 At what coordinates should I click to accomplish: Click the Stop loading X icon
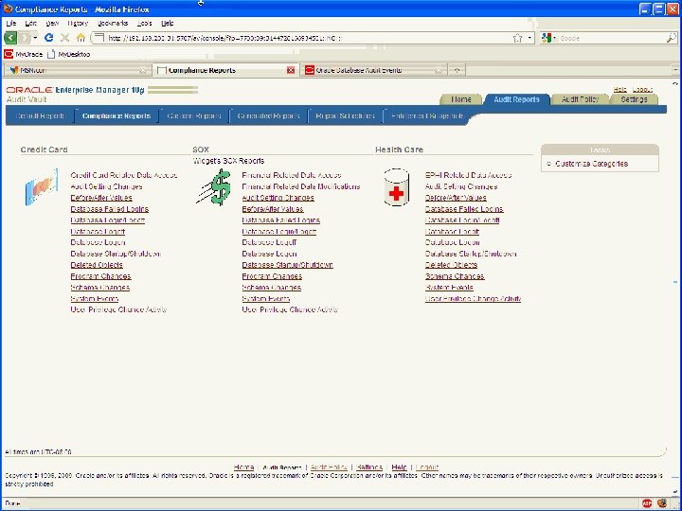click(x=64, y=38)
